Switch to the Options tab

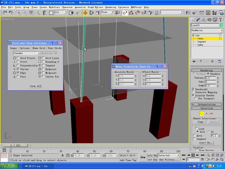25,48
